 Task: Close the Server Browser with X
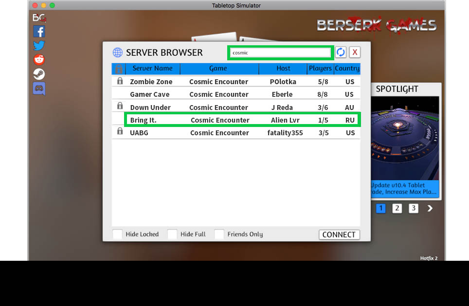pyautogui.click(x=355, y=53)
